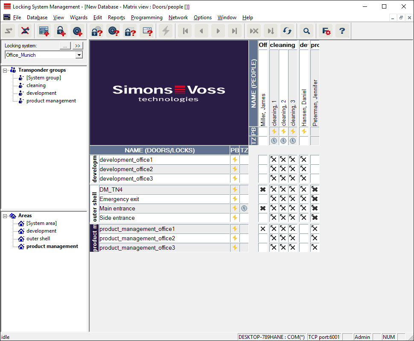Select 'outer shell' in the Areas tree
Image resolution: width=414 pixels, height=341 pixels.
tap(38, 239)
